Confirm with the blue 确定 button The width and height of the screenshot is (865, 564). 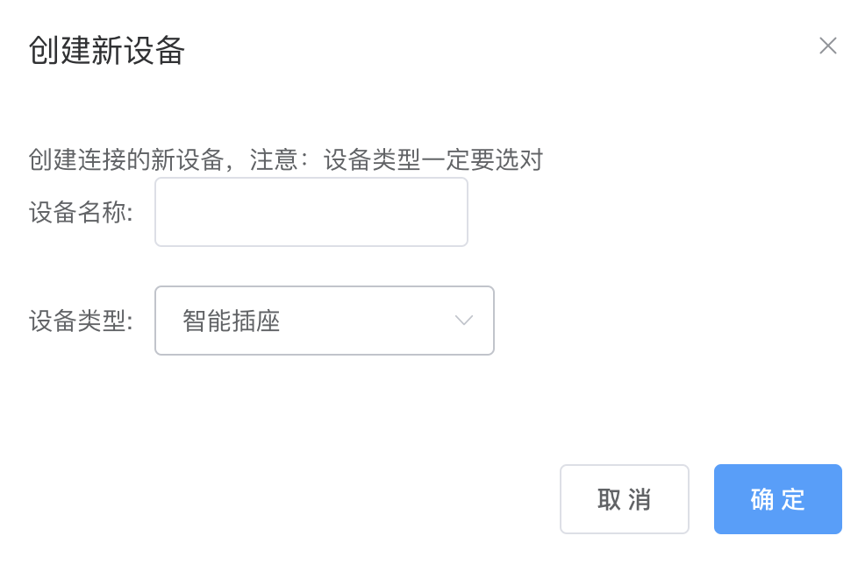point(777,499)
